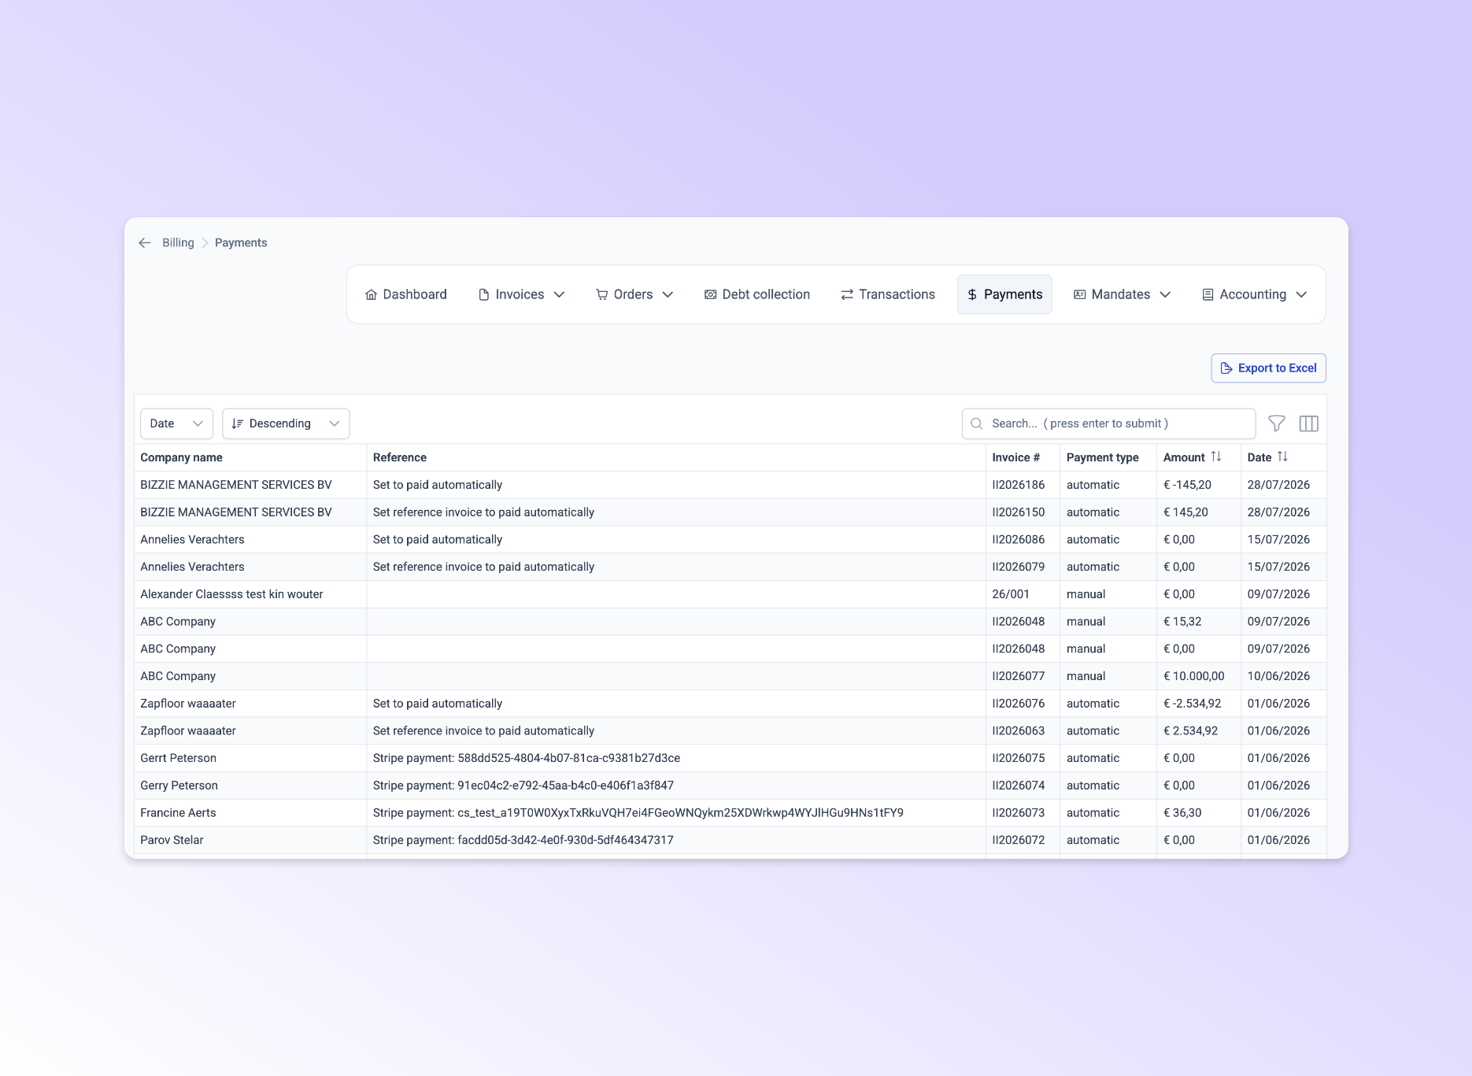This screenshot has height=1076, width=1472.
Task: Open the Mandates tab label
Action: [x=1121, y=294]
